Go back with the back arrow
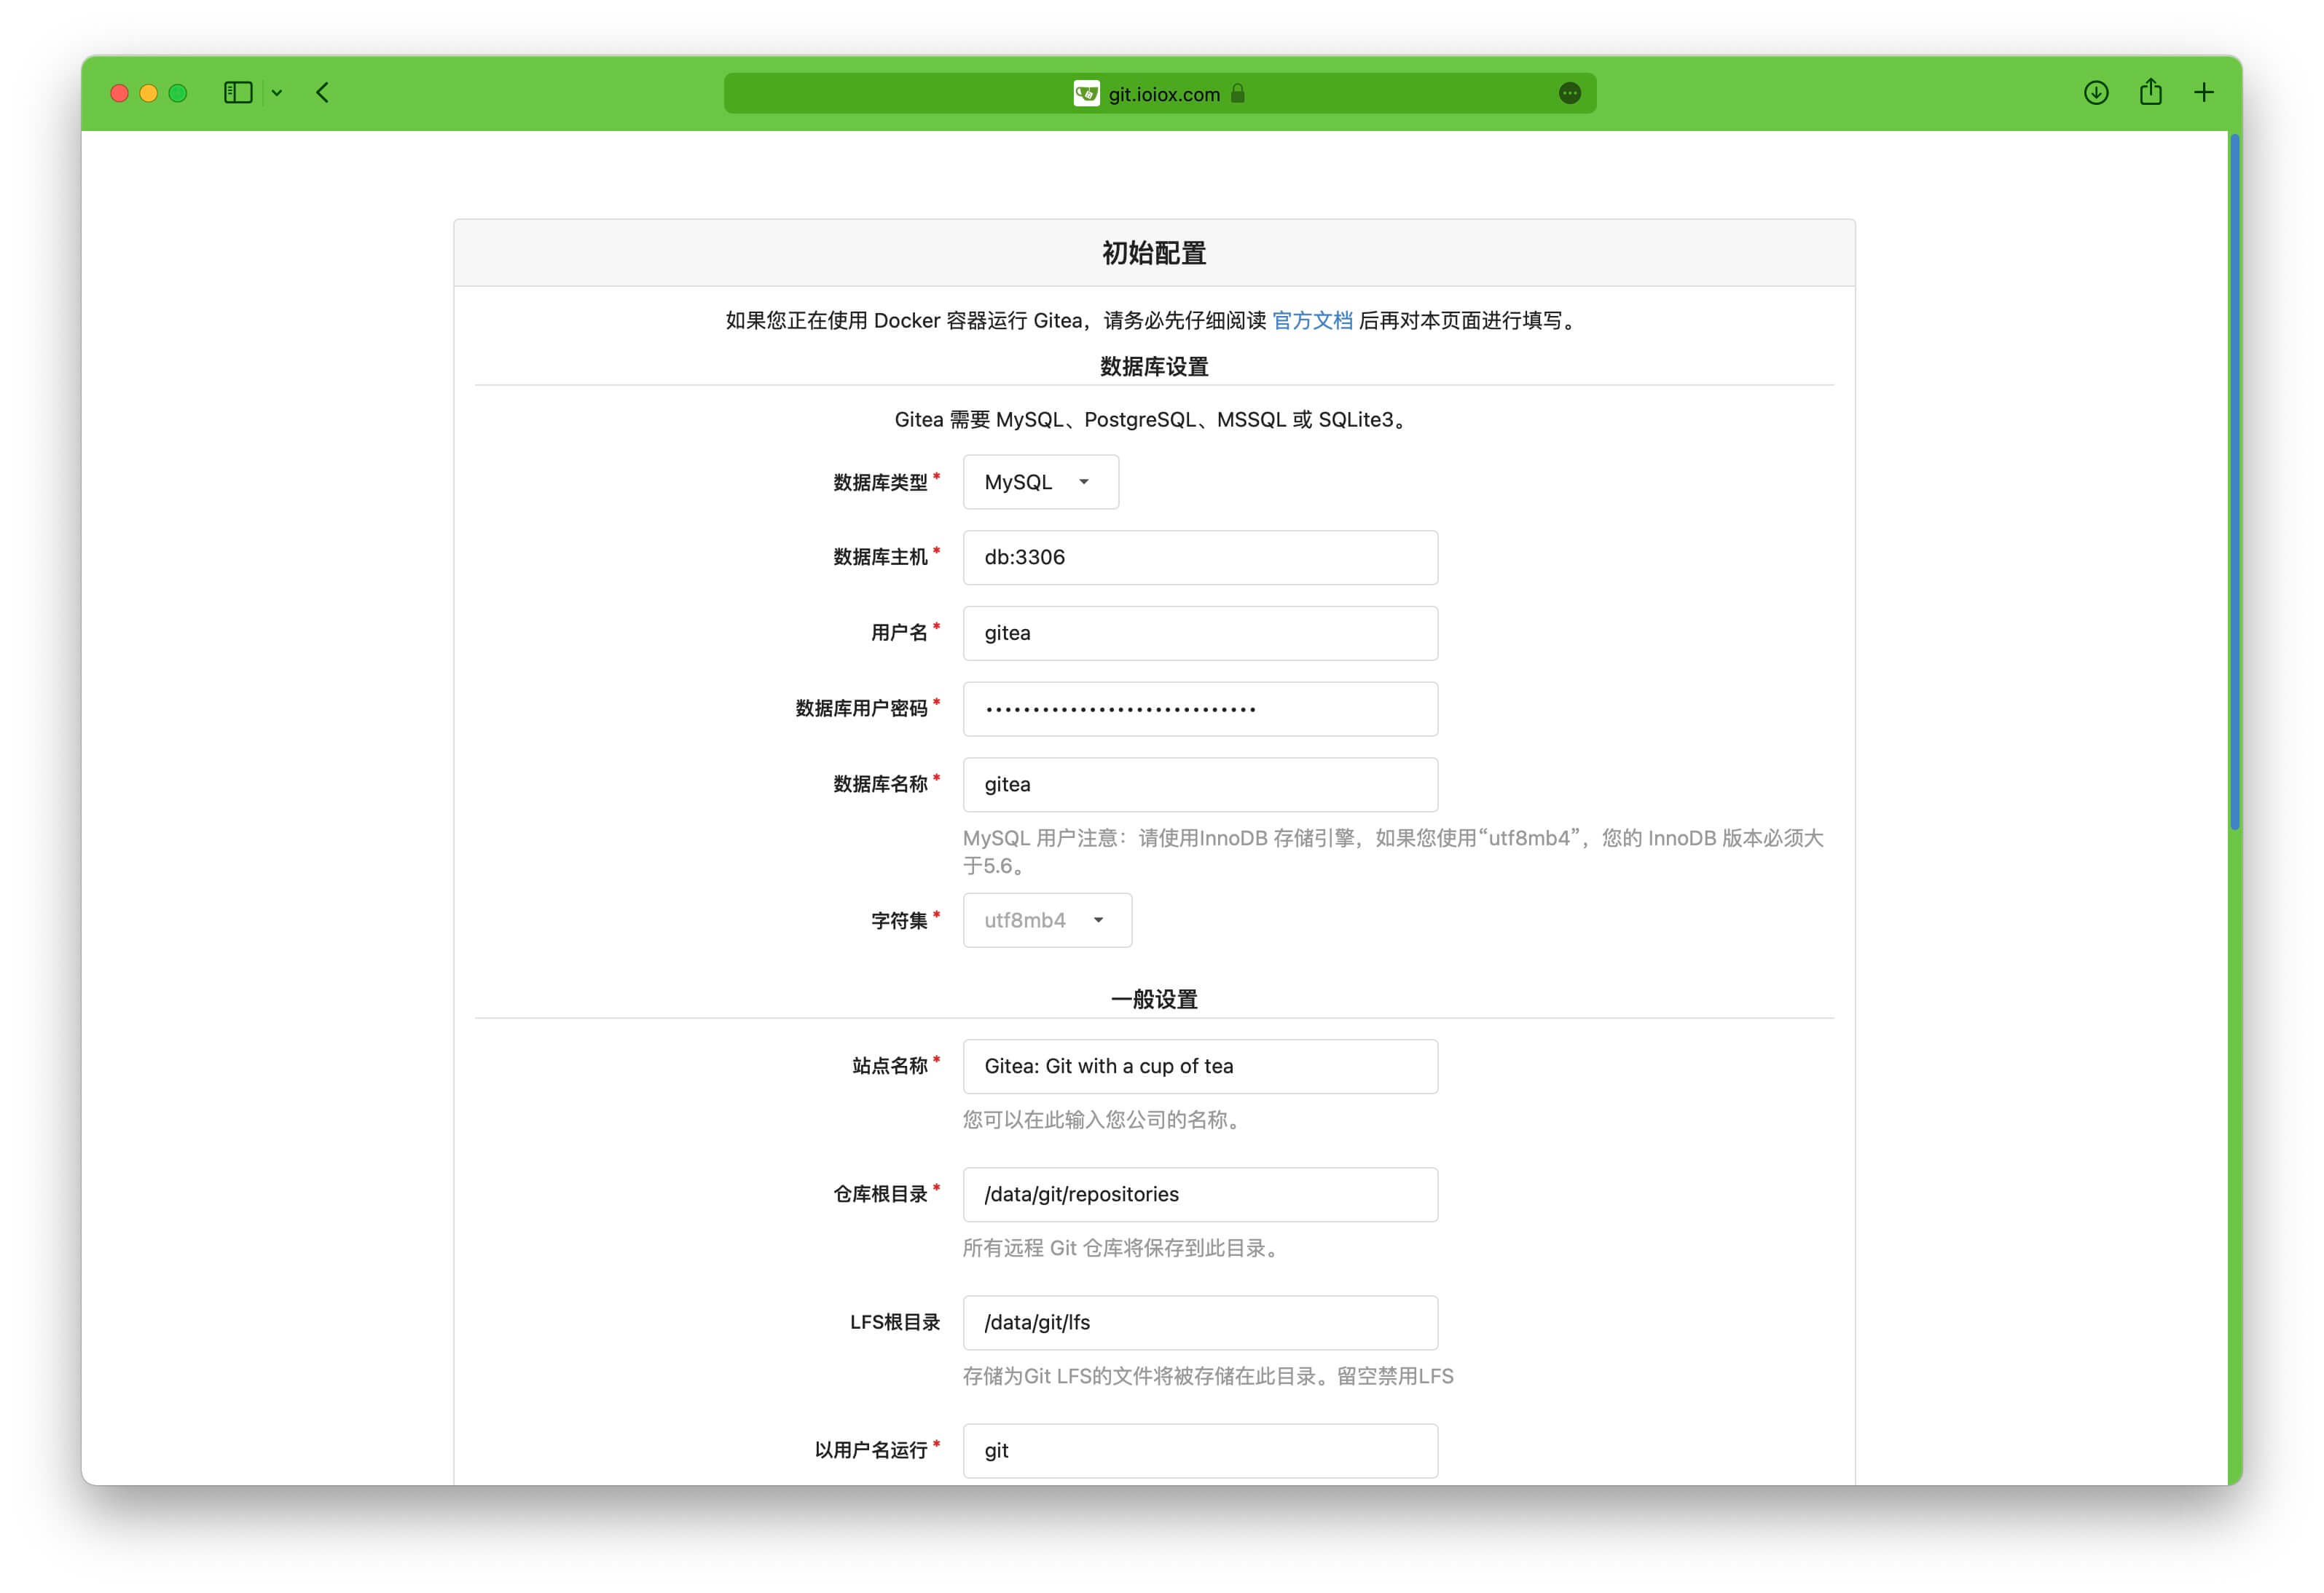The image size is (2324, 1593). [322, 93]
